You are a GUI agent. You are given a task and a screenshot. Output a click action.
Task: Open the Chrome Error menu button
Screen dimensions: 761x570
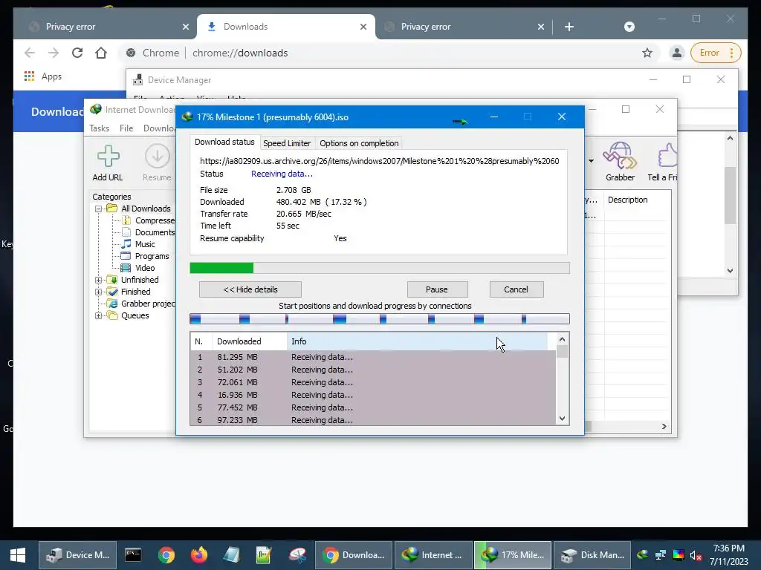point(716,53)
